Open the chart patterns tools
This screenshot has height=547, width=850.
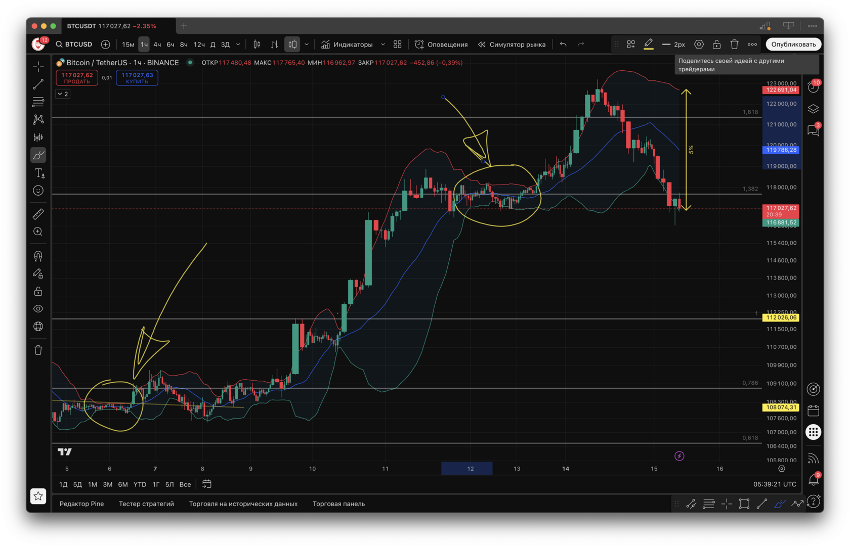(x=38, y=120)
